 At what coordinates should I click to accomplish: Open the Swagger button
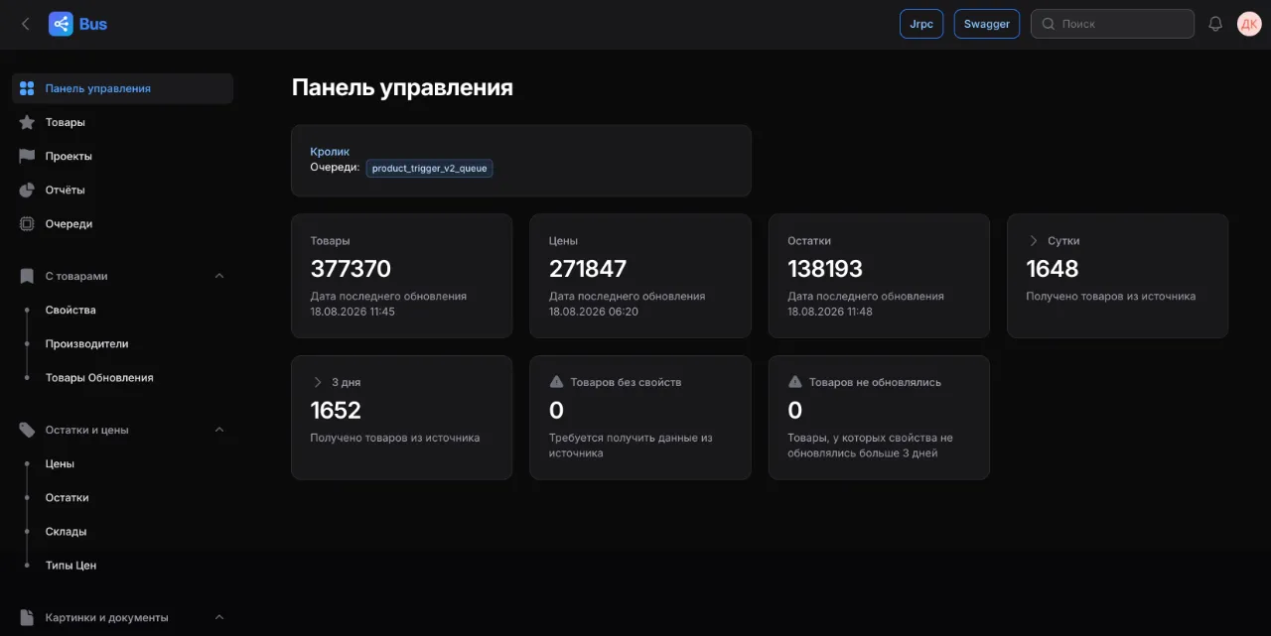point(987,24)
